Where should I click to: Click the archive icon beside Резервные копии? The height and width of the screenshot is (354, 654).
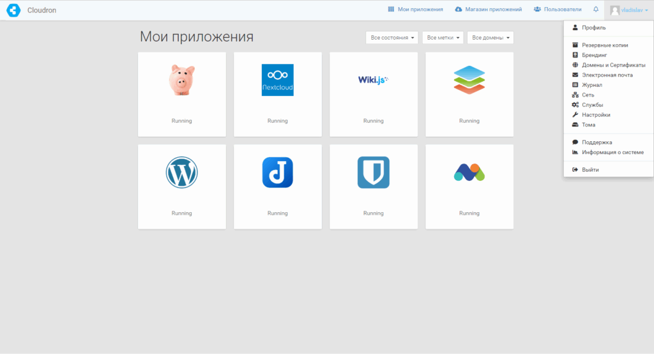pyautogui.click(x=575, y=45)
